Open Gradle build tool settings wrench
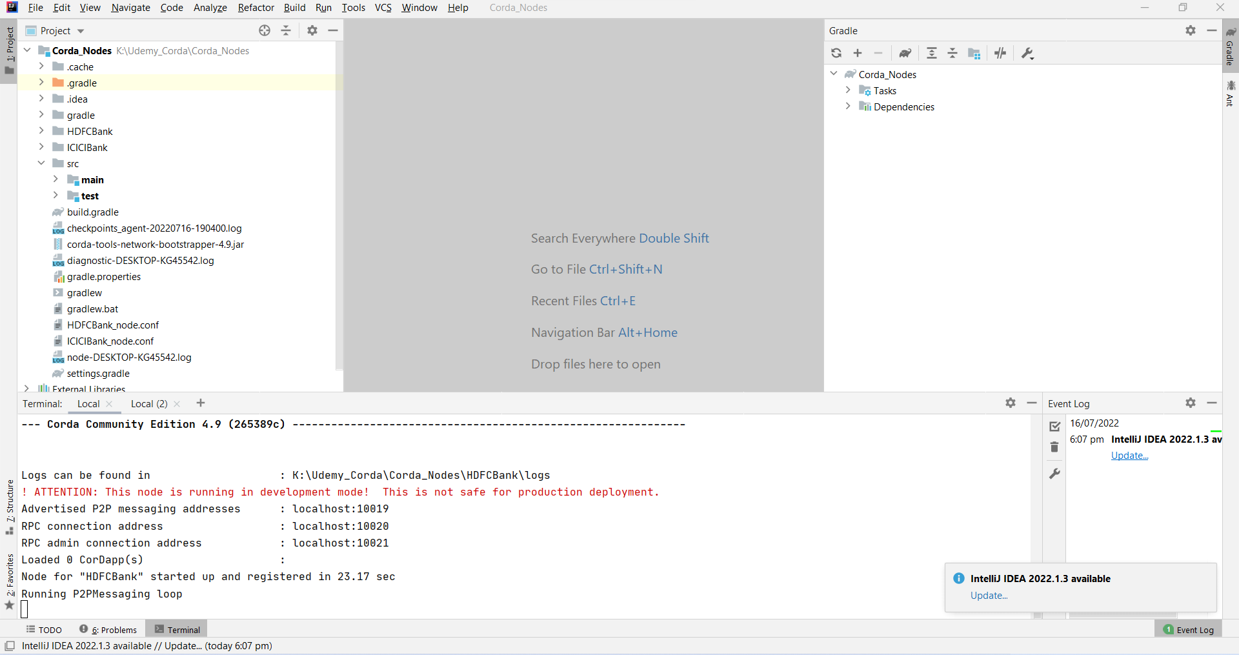1239x655 pixels. (x=1028, y=53)
